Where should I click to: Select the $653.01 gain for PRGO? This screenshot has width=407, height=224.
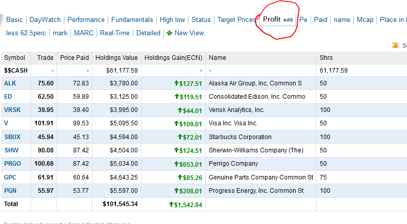(190, 164)
